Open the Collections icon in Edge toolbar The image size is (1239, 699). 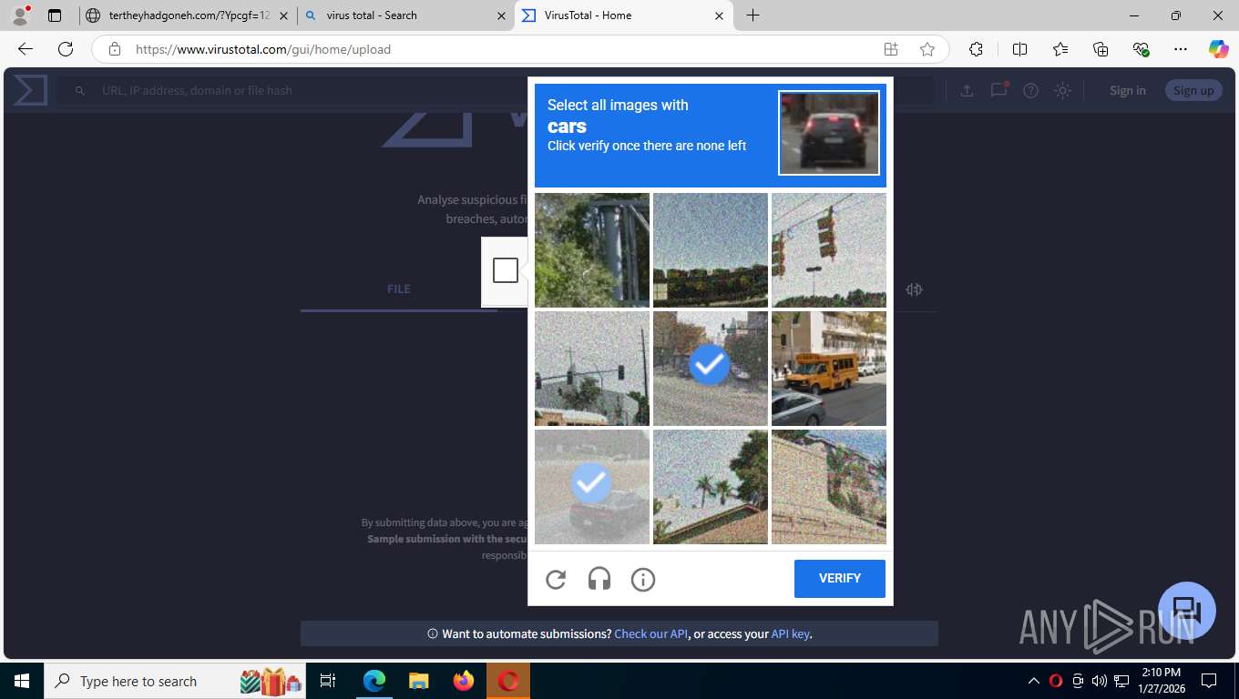point(1101,49)
